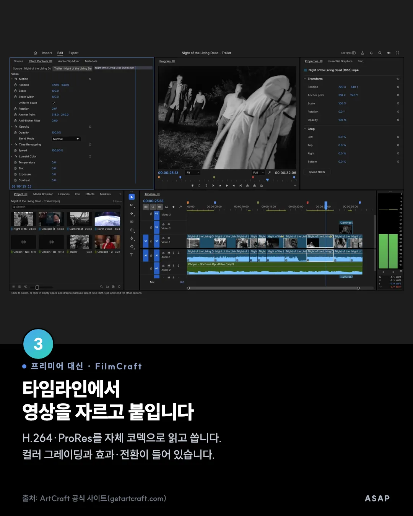Step forward one frame in Program monitor
The height and width of the screenshot is (516, 413).
[234, 186]
